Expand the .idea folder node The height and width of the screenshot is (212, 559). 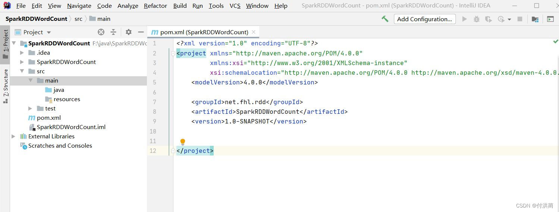[x=22, y=52]
